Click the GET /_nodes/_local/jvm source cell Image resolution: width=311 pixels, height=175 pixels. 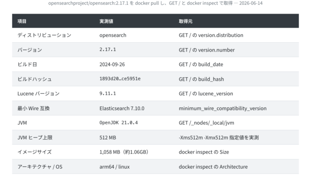tap(207, 123)
